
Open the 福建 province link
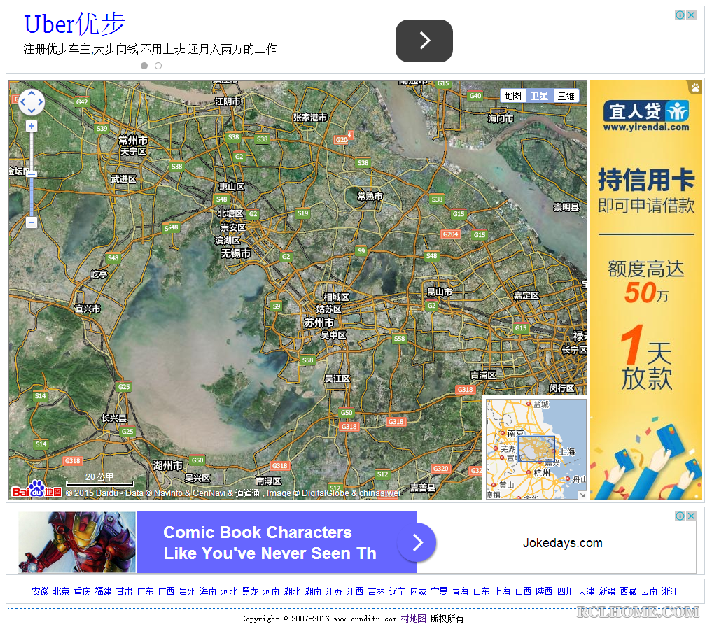pyautogui.click(x=103, y=591)
